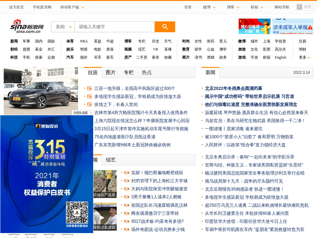Image resolution: width=317 pixels, height=238 pixels.
Task: Open headline 一图读懂丨居家消毒 速来避坑
Action: click(x=233, y=129)
